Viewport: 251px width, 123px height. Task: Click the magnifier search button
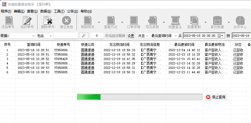84,36
